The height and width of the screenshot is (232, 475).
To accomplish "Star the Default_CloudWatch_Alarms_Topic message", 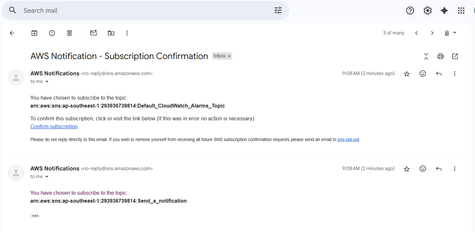I will (407, 74).
